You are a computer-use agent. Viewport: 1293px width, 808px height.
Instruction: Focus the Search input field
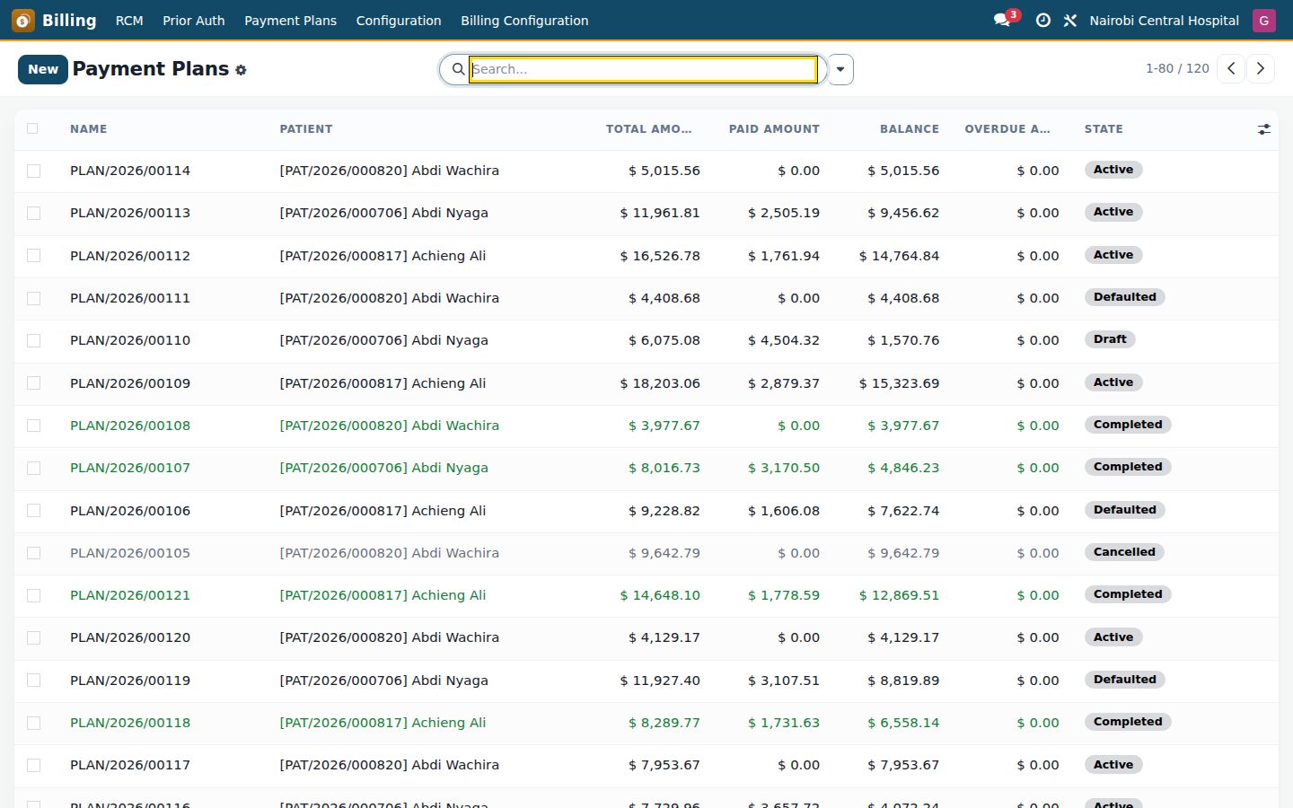pos(643,69)
